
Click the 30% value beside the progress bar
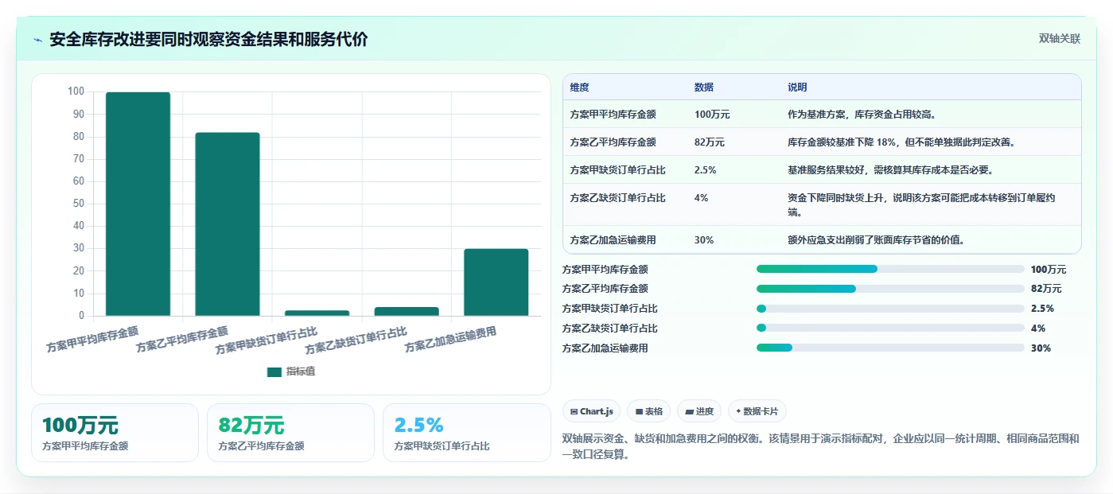point(1041,348)
